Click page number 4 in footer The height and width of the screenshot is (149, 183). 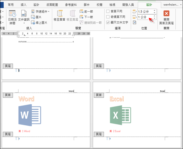tap(110, 139)
